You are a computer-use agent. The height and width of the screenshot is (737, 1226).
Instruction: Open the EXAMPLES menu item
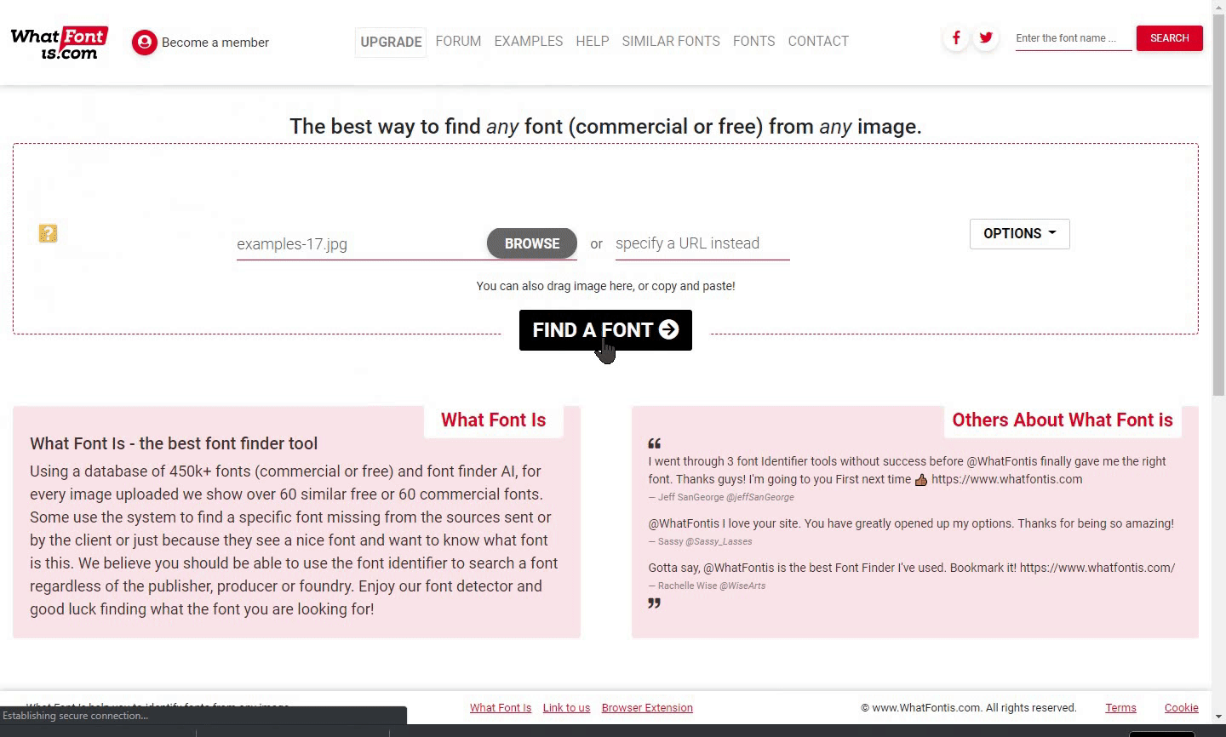point(529,41)
